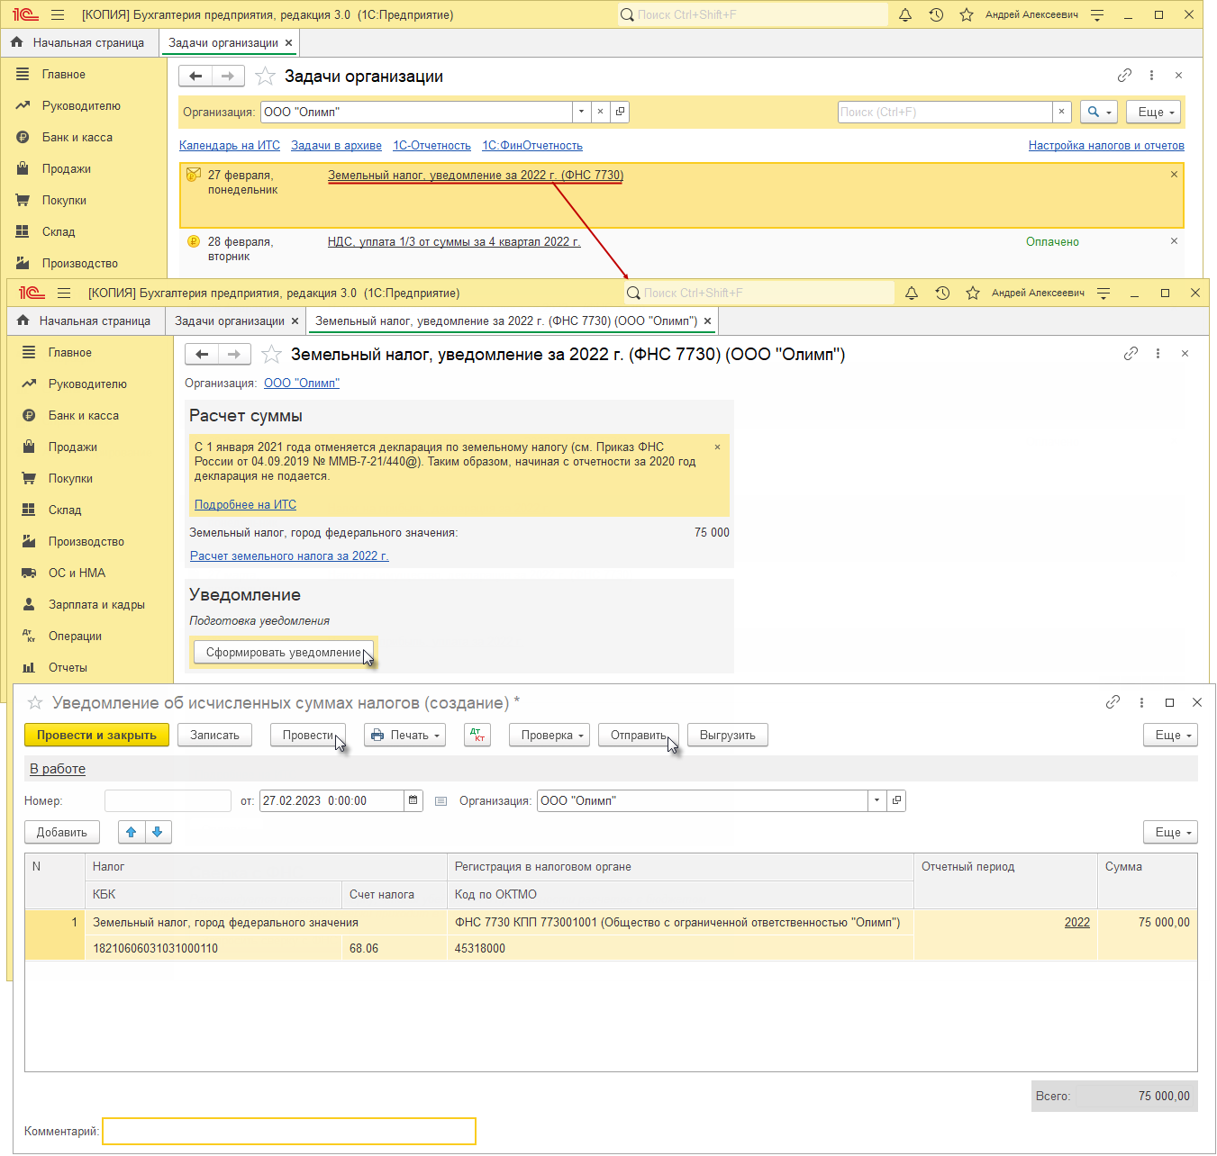Click the Комментарий input field

pyautogui.click(x=289, y=1131)
